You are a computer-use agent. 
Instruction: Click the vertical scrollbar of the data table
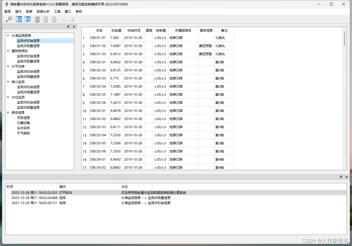click(344, 99)
